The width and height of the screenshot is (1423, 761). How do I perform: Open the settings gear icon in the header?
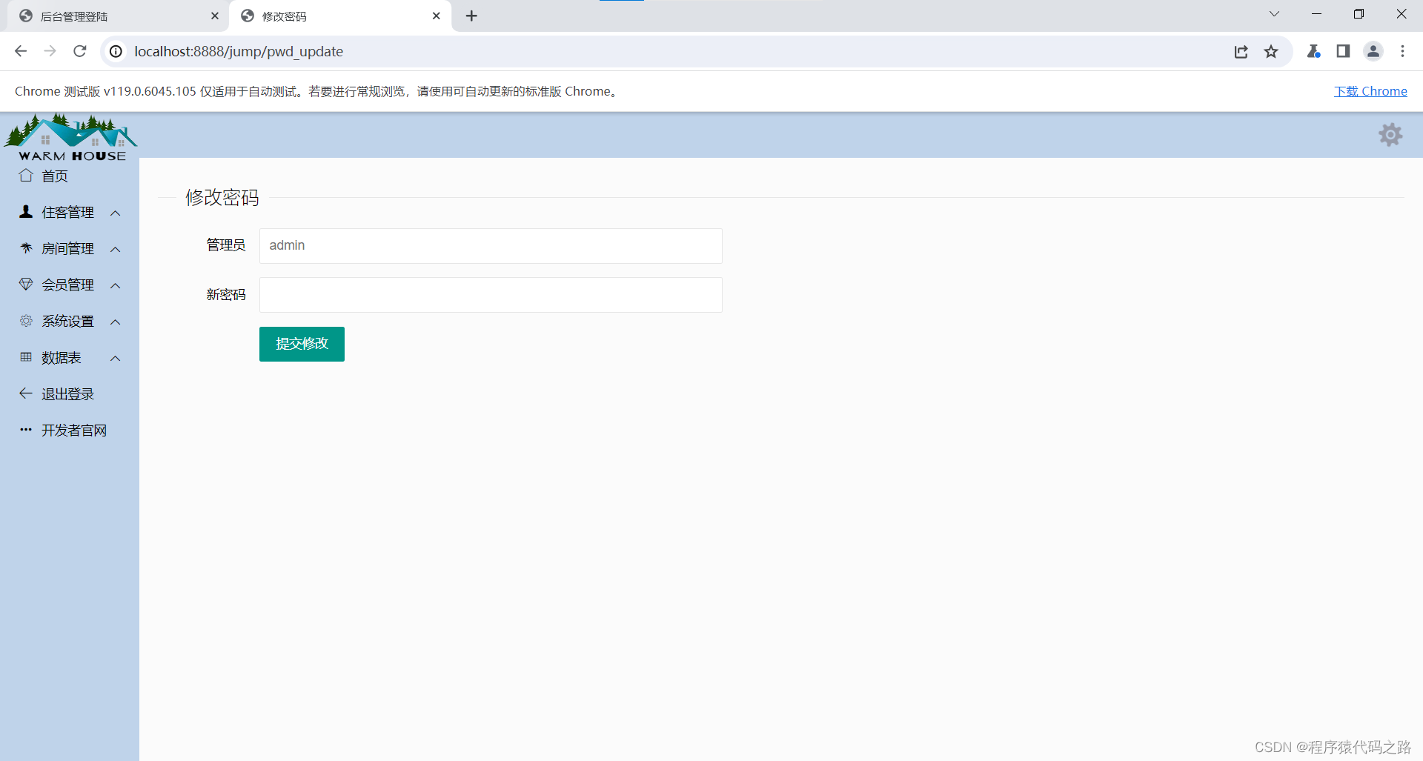coord(1390,135)
